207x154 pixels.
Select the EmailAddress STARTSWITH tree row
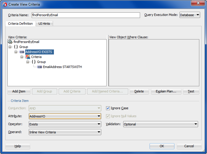[62, 67]
